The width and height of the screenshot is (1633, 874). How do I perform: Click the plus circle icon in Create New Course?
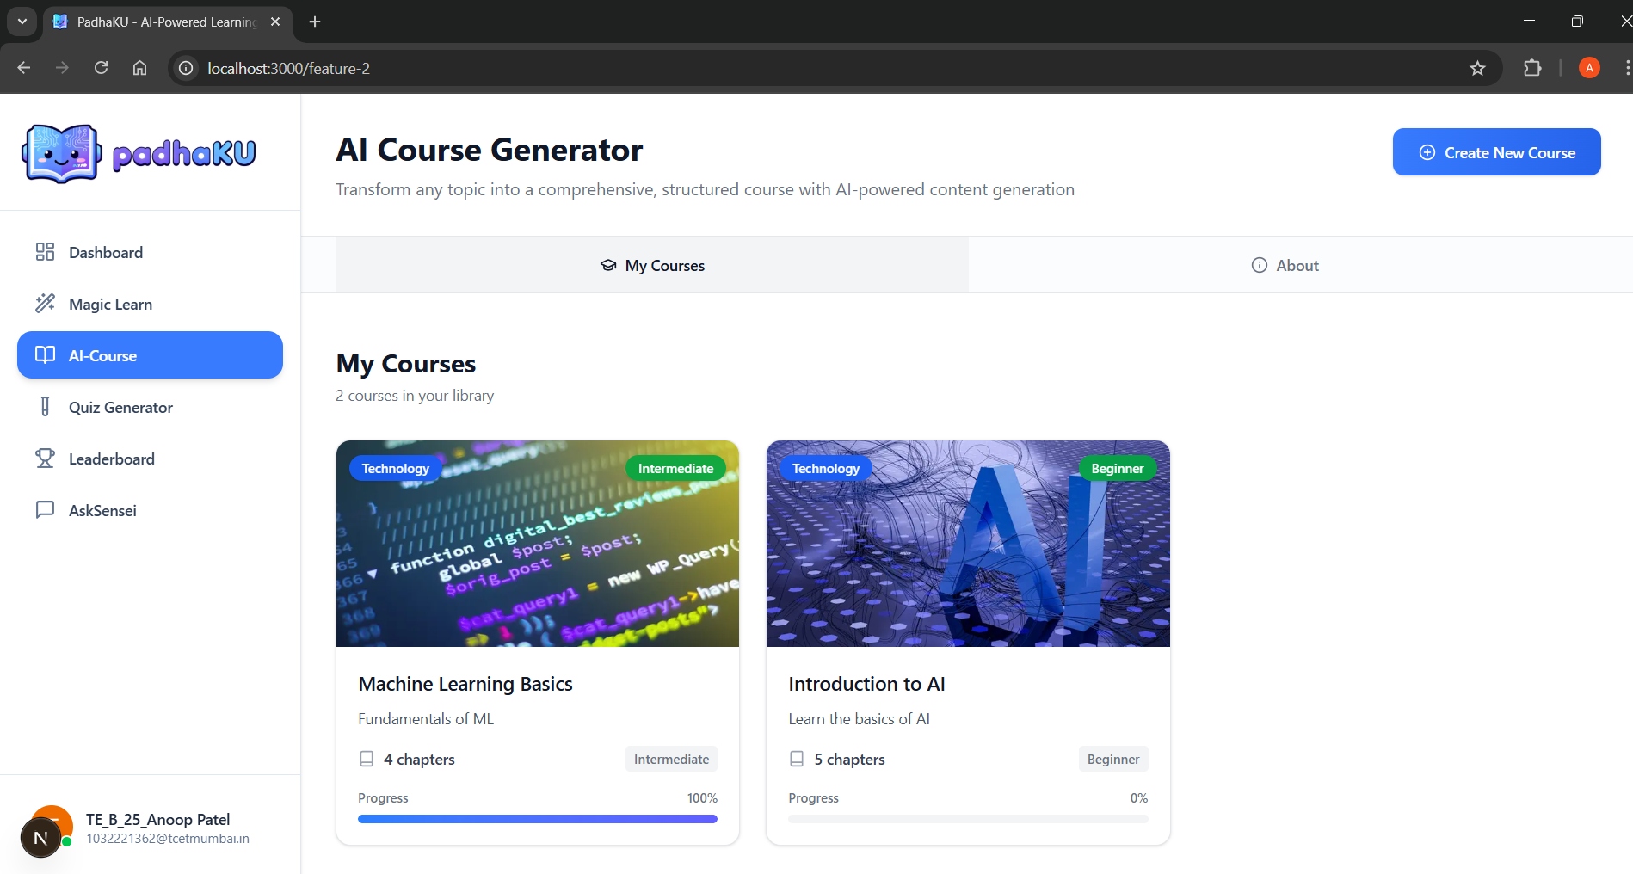[1427, 152]
